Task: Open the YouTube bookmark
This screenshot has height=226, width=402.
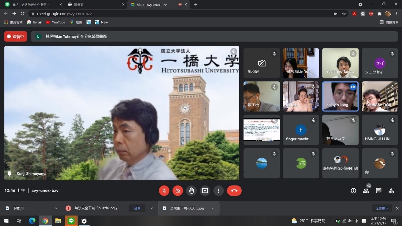Action: click(55, 22)
